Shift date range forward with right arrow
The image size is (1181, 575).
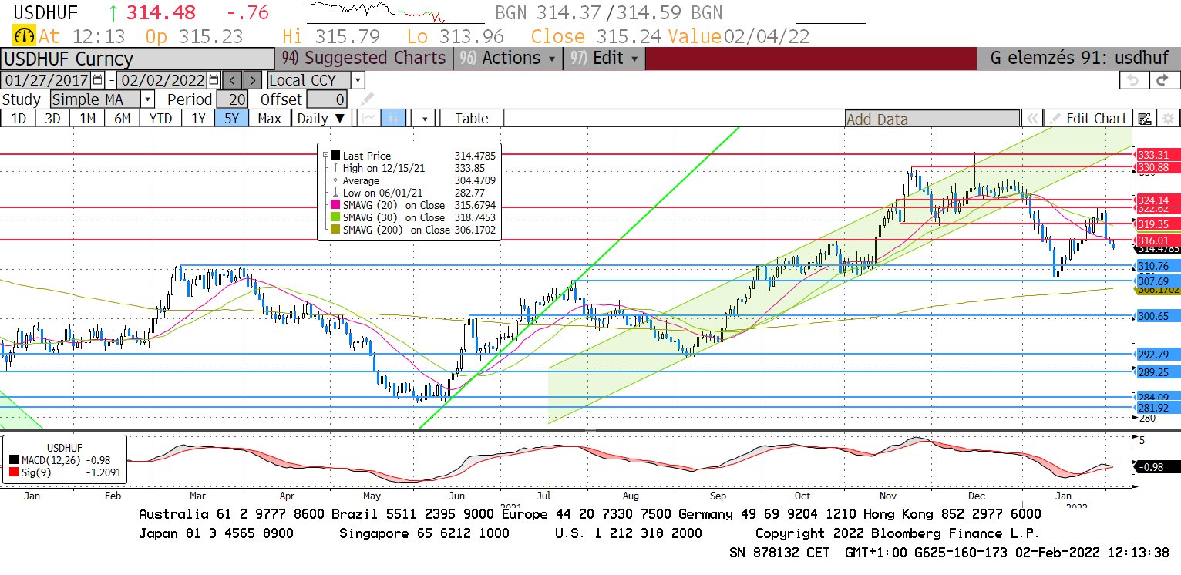coord(253,80)
